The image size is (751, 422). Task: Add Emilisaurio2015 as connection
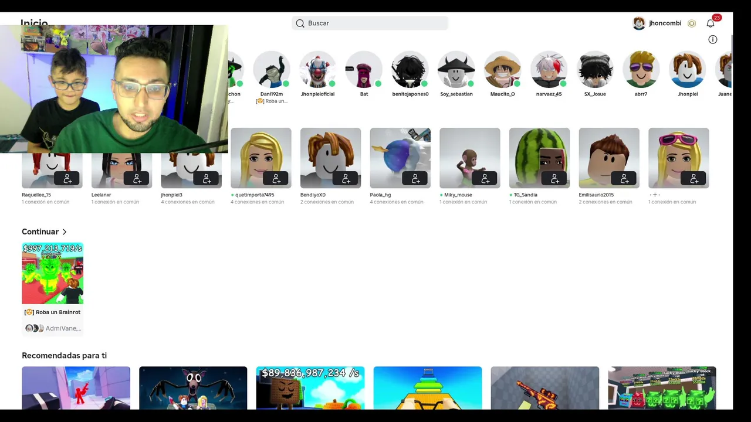[x=624, y=178]
